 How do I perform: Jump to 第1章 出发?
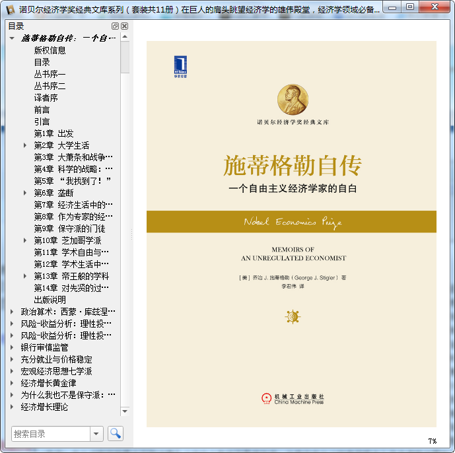tap(53, 133)
